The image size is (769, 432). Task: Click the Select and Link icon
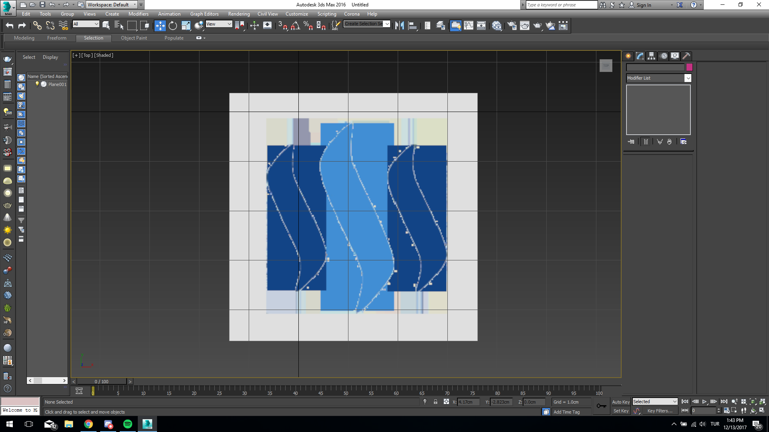coord(37,26)
